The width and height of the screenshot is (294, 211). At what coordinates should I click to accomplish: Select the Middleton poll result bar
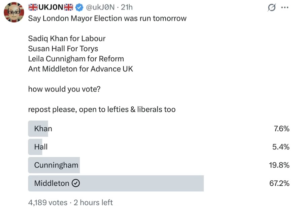[x=116, y=183]
